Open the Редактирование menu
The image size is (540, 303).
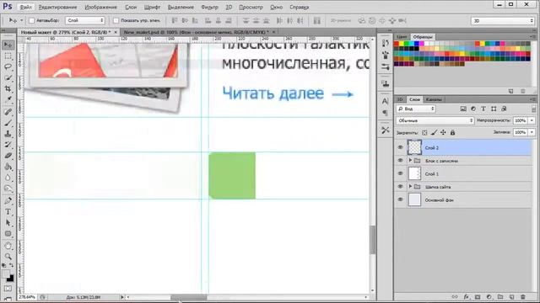[x=58, y=8]
